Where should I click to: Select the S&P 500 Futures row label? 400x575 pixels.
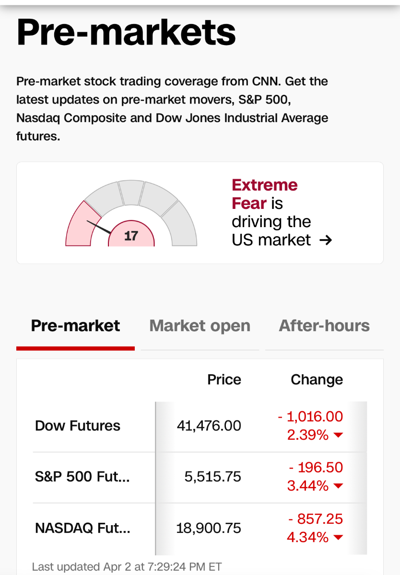pos(82,477)
